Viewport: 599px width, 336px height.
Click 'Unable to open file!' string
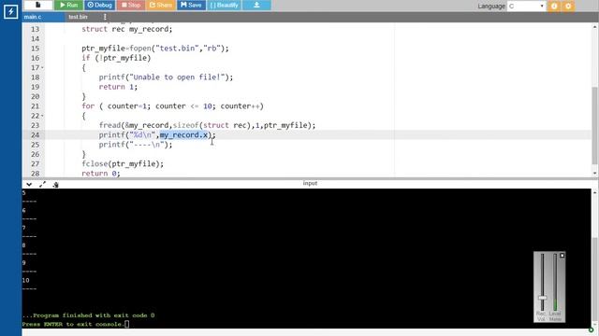point(177,77)
